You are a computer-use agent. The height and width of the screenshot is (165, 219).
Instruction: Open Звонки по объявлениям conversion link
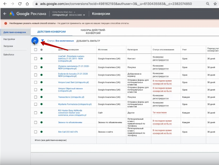pyautogui.click(x=70, y=122)
